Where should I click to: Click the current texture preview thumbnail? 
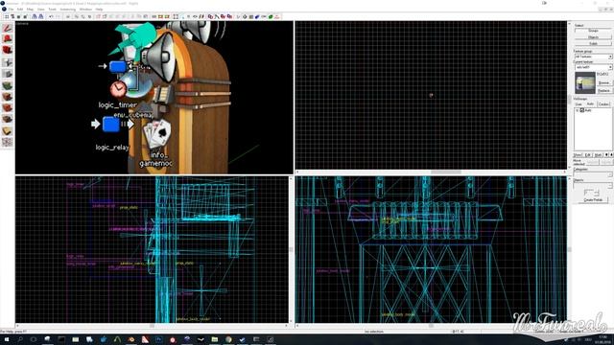(x=585, y=82)
